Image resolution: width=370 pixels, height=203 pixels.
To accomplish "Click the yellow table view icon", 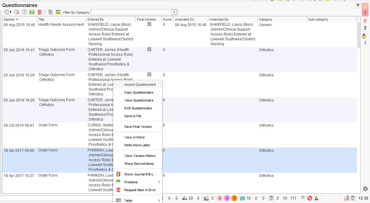I will point(58,12).
